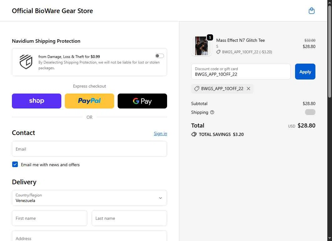The width and height of the screenshot is (332, 241).
Task: Click the quantity badge 1 on product image
Action: (x=210, y=37)
